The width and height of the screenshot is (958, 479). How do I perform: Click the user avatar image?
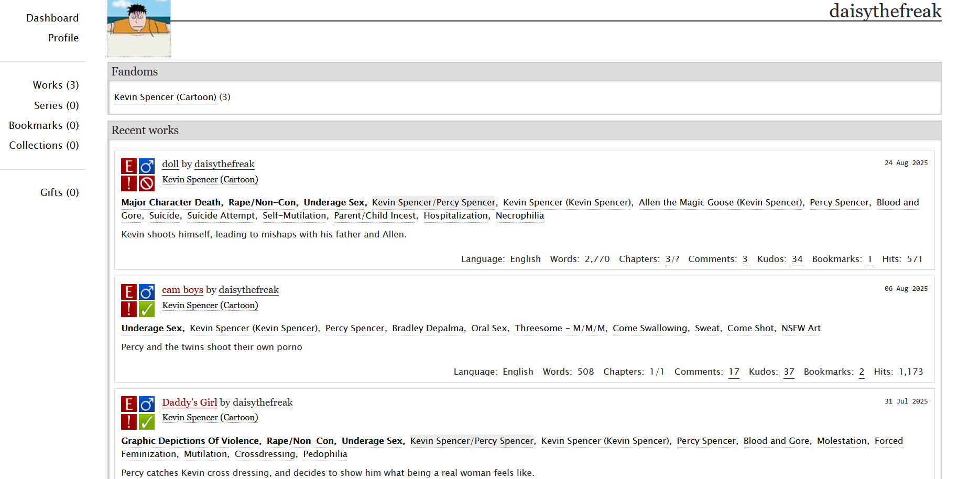click(139, 28)
